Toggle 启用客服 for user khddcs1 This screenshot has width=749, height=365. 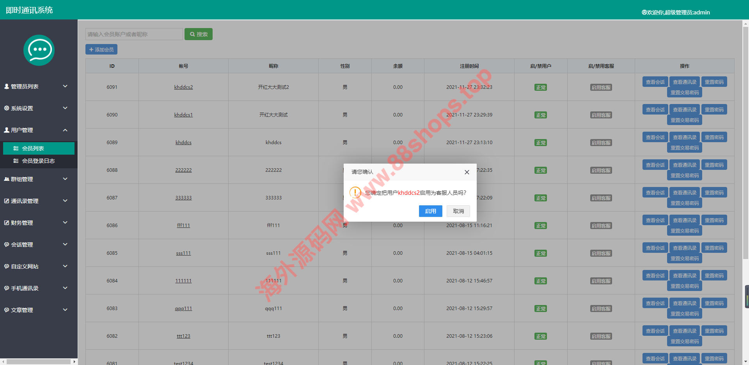(x=601, y=115)
